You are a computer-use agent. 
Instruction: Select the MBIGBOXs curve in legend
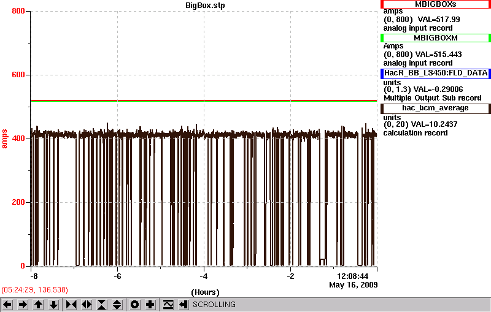point(436,4)
